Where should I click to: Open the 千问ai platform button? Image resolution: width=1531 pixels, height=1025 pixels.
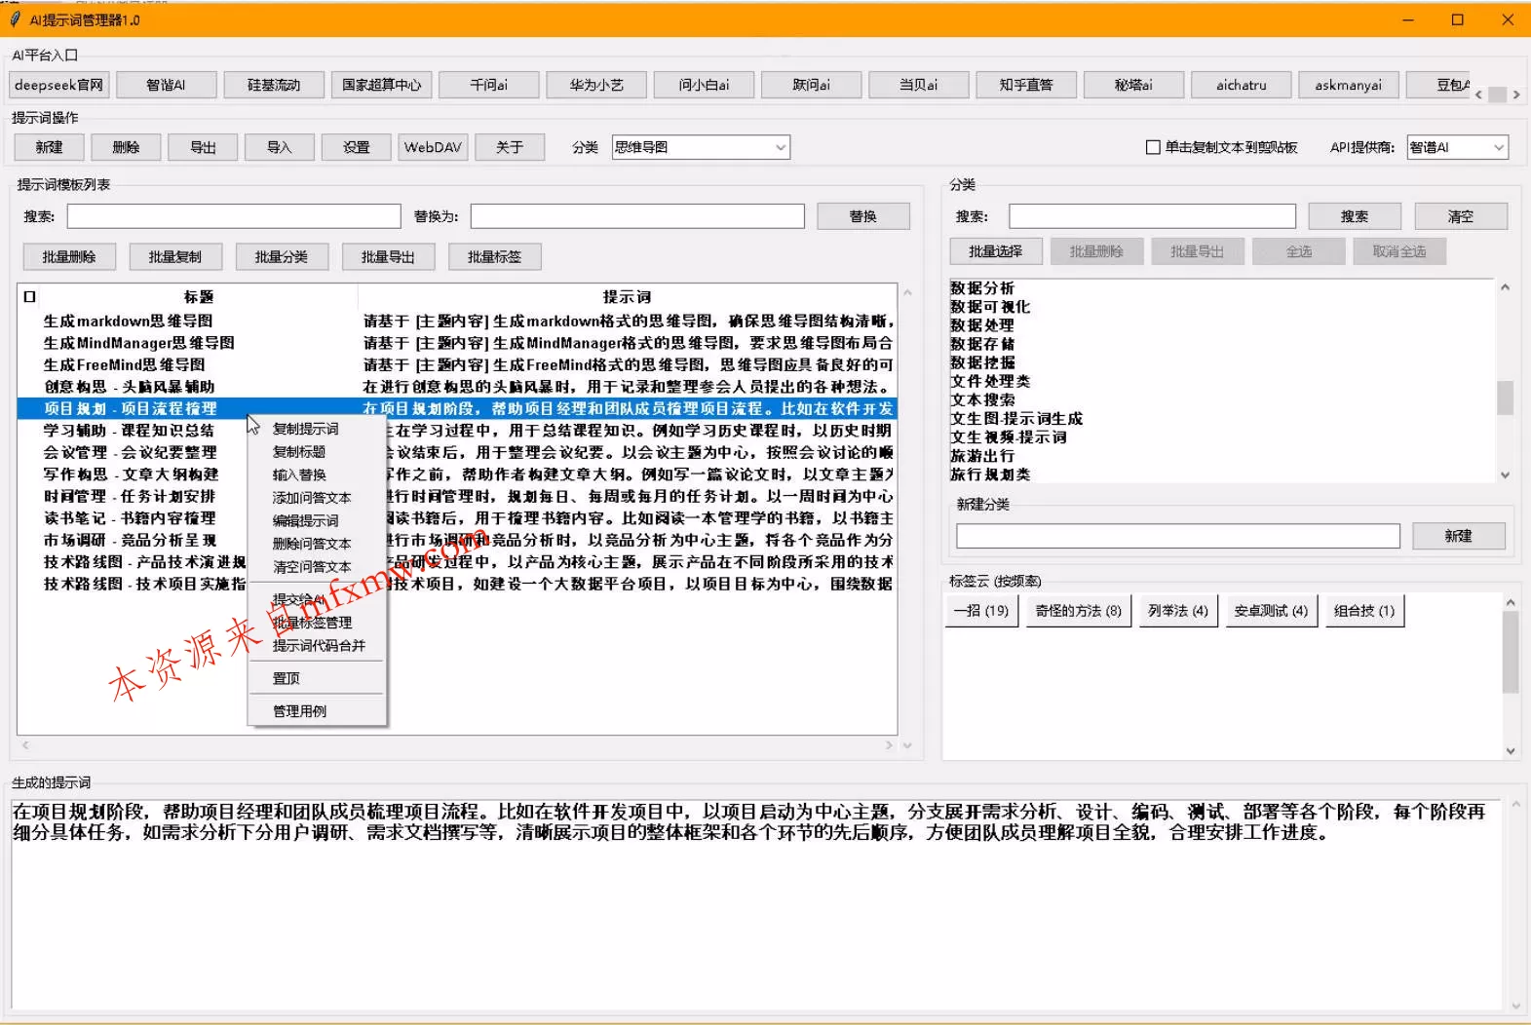[488, 85]
